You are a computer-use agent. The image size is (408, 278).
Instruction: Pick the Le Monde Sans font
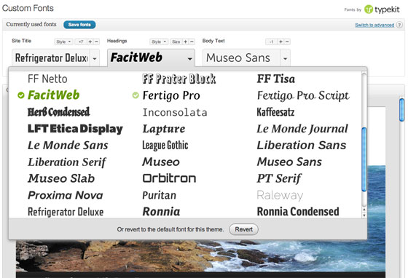[68, 146]
